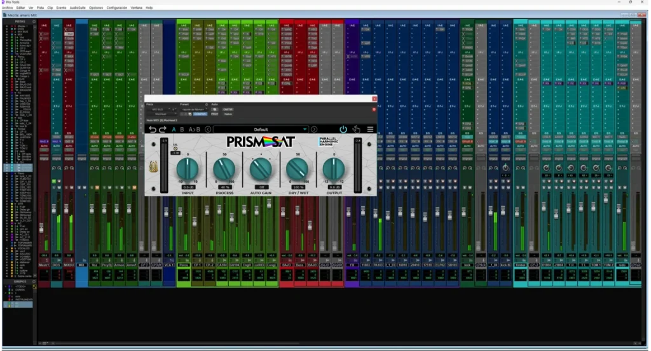The image size is (651, 351).
Task: Select the B state in PrismSat
Action: [182, 129]
